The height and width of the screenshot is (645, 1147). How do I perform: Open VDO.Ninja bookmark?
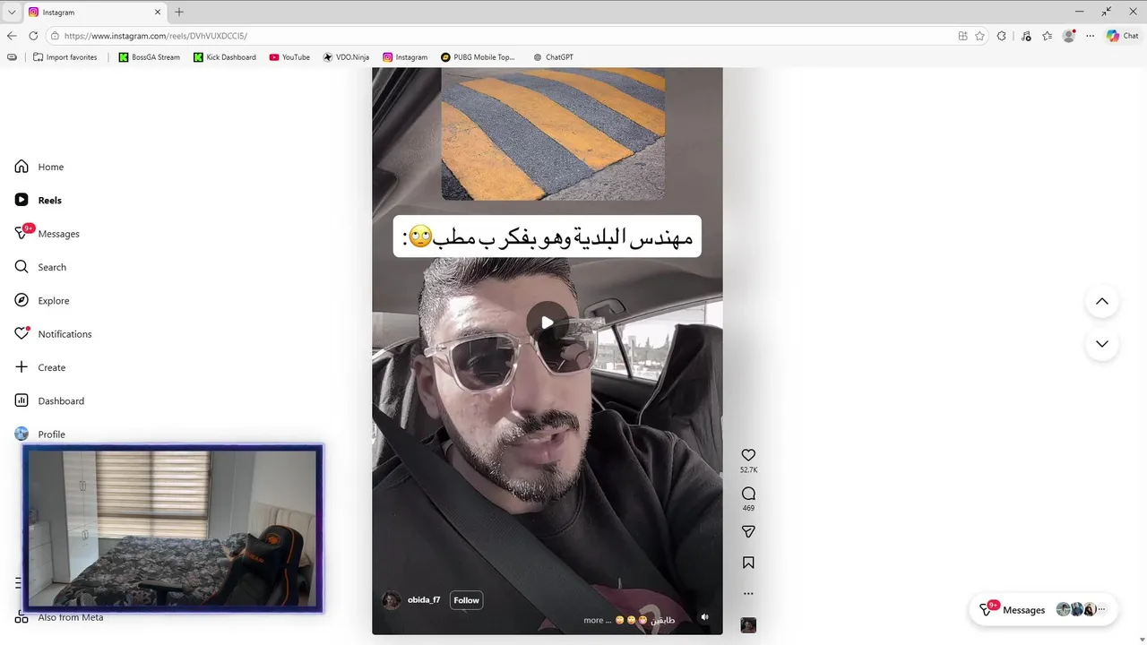point(346,57)
